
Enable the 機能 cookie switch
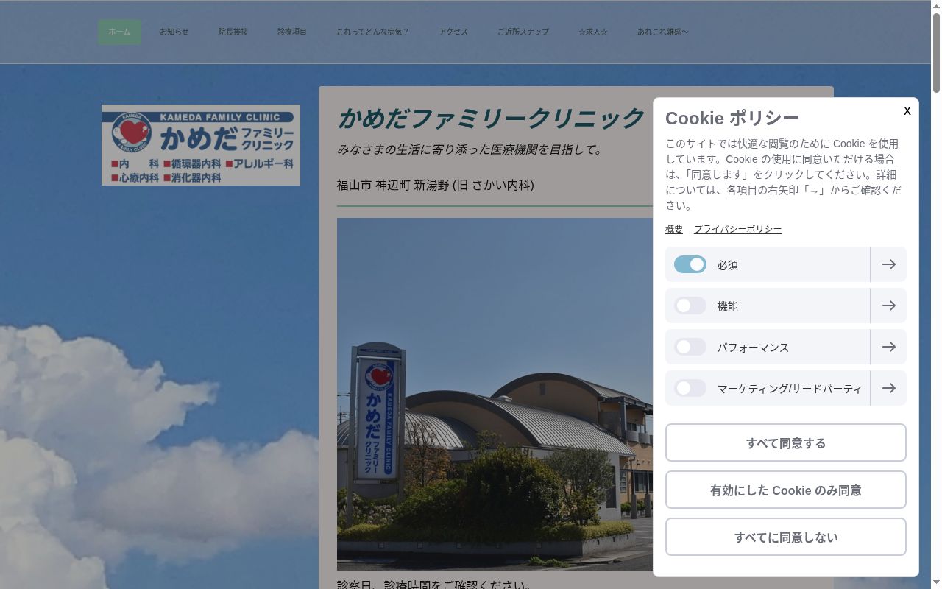690,306
